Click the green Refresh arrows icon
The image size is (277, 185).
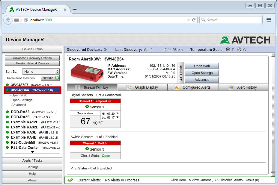pos(57,78)
